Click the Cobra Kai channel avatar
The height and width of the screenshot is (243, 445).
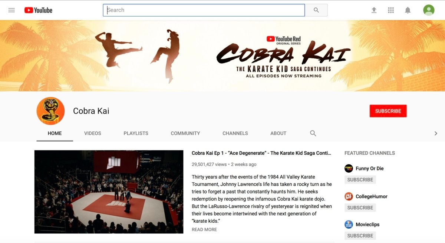50,111
